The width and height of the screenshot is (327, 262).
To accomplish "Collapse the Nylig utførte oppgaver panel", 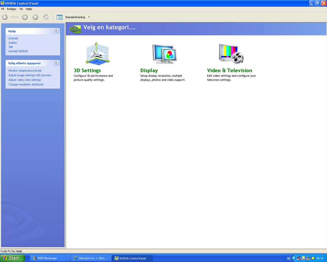I will 56,62.
